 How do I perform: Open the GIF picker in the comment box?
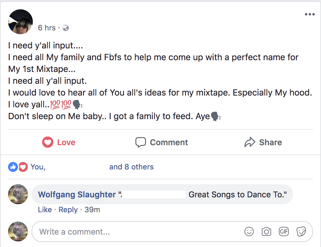coord(284,231)
